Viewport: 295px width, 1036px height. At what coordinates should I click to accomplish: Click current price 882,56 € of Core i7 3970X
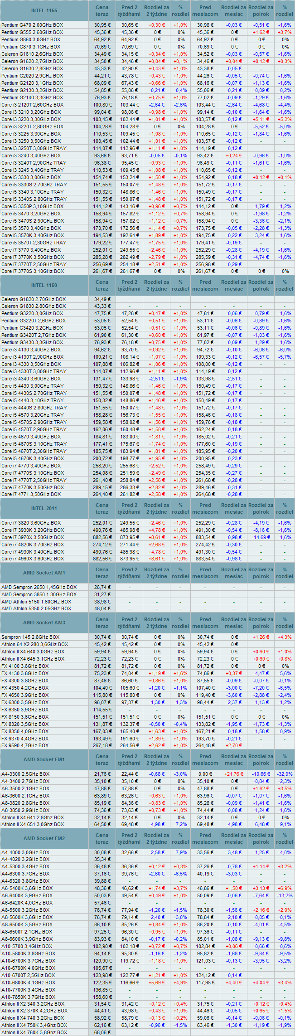click(x=102, y=537)
